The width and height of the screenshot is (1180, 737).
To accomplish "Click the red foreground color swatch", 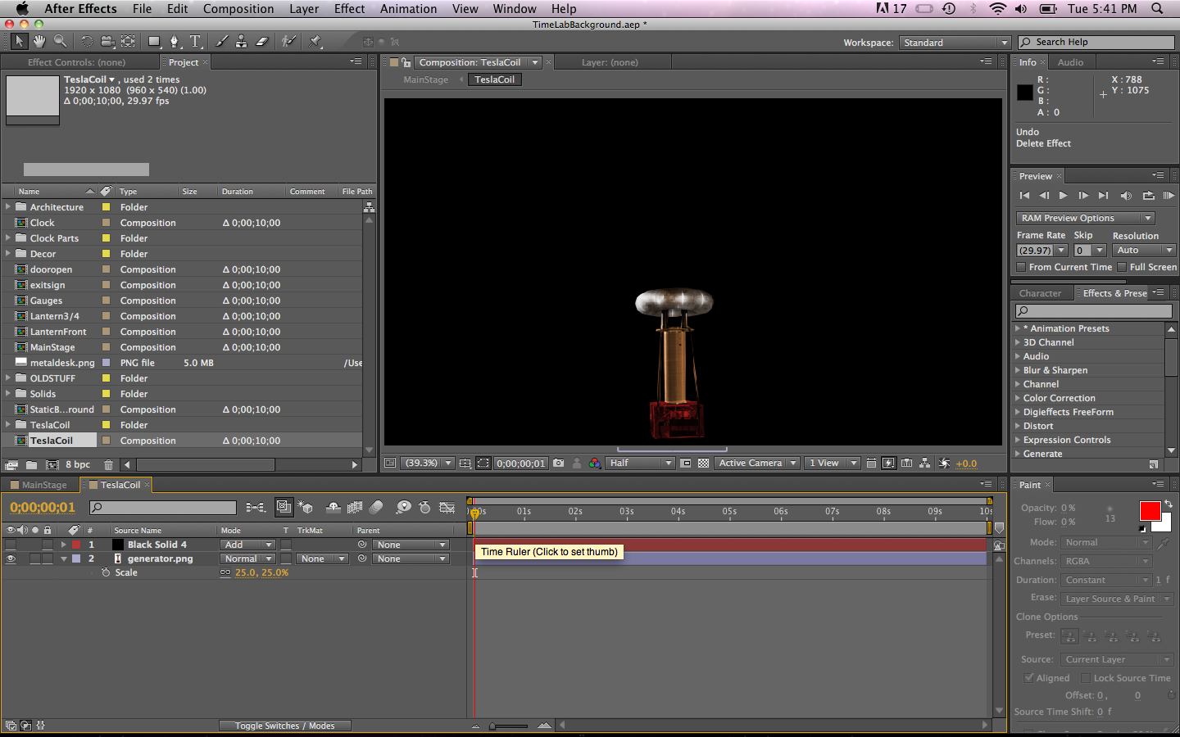I will 1150,511.
